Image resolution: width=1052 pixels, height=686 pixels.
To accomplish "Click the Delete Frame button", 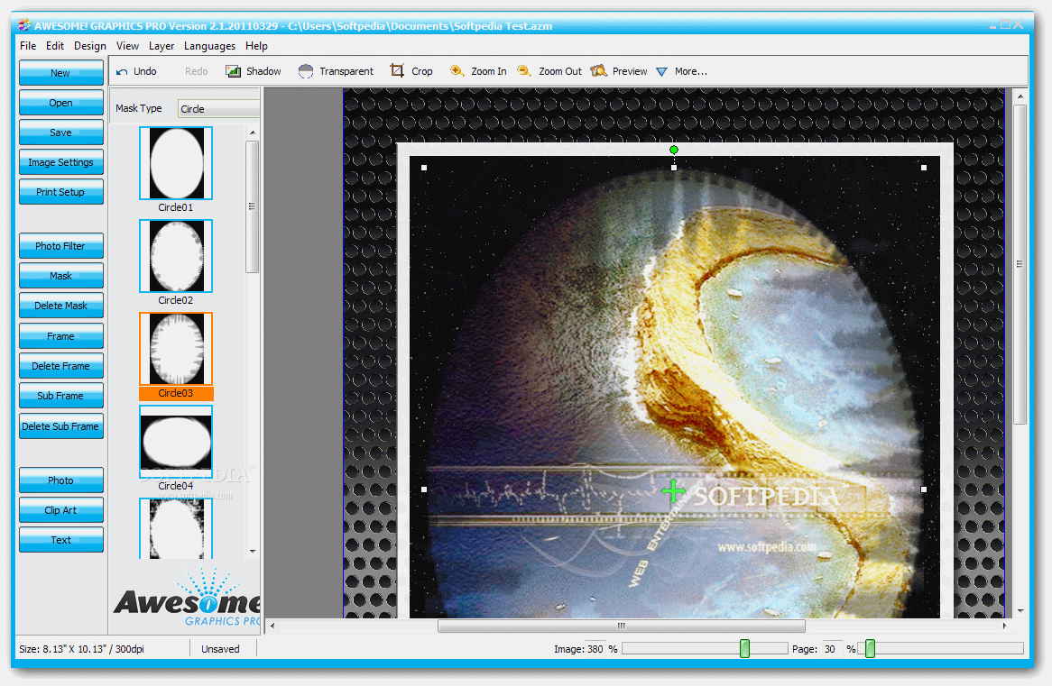I will point(61,366).
